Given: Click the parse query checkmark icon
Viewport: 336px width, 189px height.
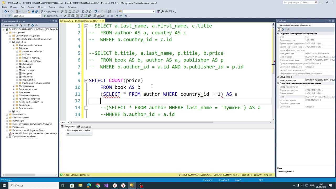Looking at the screenshot, I should (65, 16).
